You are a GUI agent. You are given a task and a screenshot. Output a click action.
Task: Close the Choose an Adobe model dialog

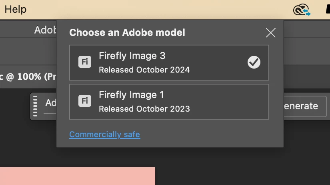pos(271,33)
